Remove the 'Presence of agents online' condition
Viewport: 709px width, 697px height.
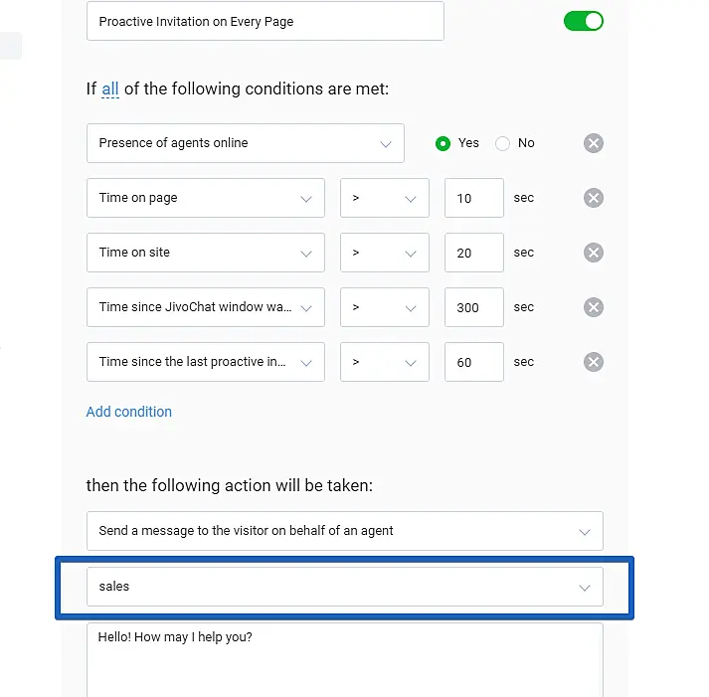593,143
